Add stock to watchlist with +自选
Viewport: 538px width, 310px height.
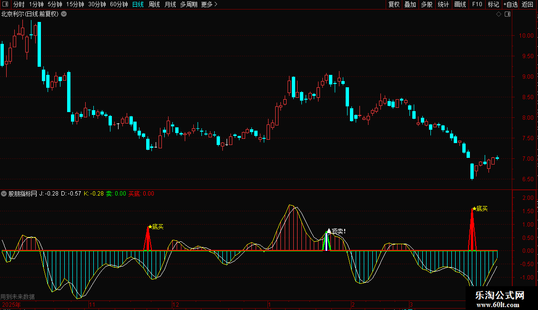510,4
